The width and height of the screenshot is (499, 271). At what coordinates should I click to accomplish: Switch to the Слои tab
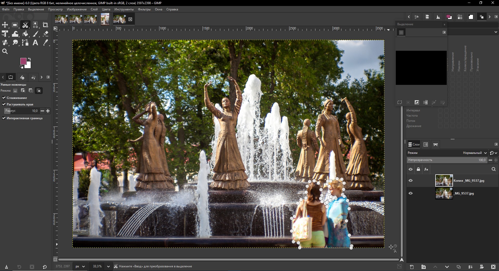point(414,144)
